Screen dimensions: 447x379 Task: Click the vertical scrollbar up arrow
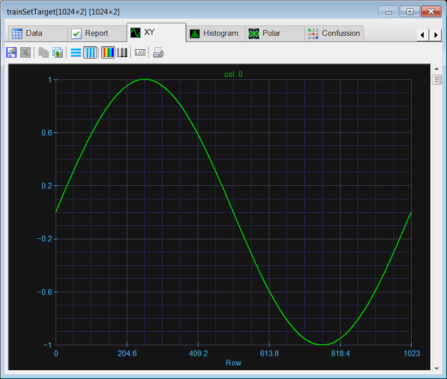click(437, 69)
